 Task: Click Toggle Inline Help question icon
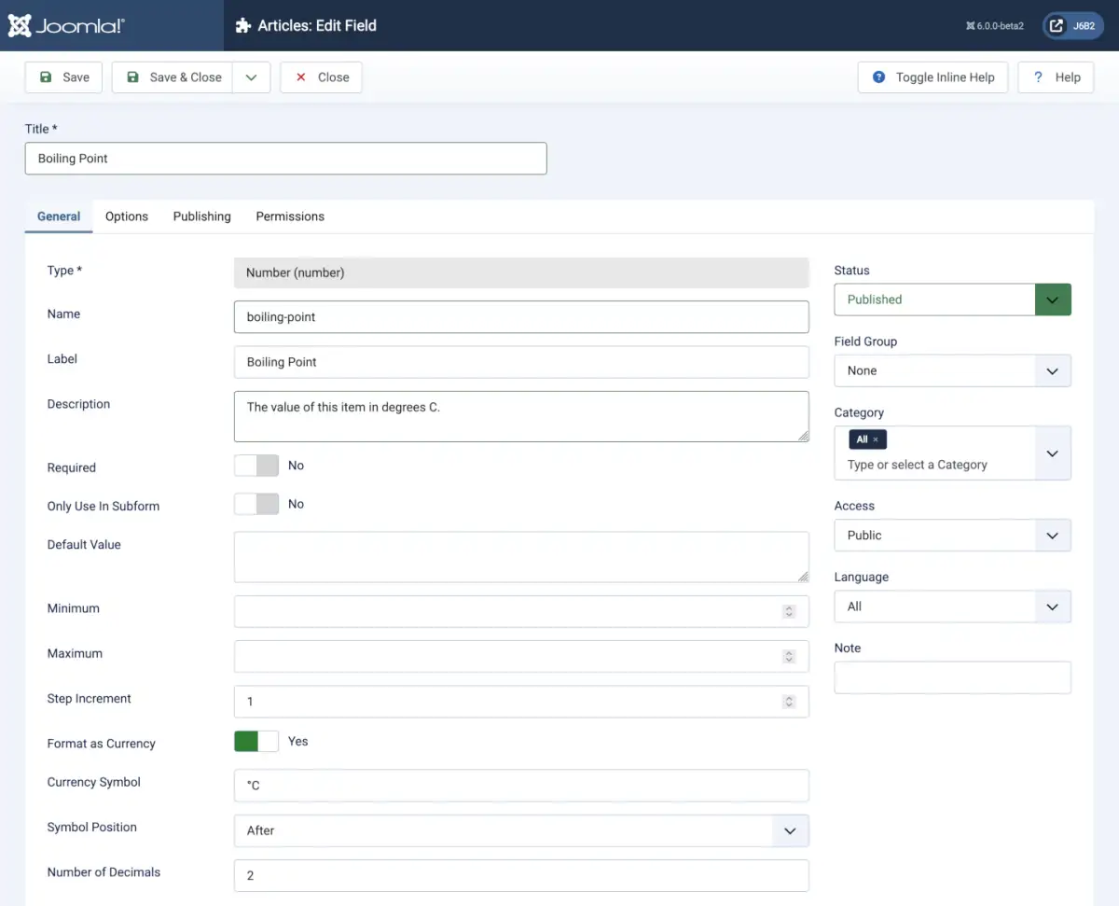[x=878, y=77]
